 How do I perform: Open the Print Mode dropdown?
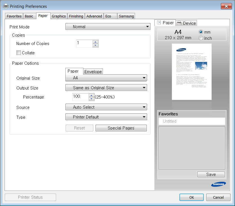click(108, 27)
